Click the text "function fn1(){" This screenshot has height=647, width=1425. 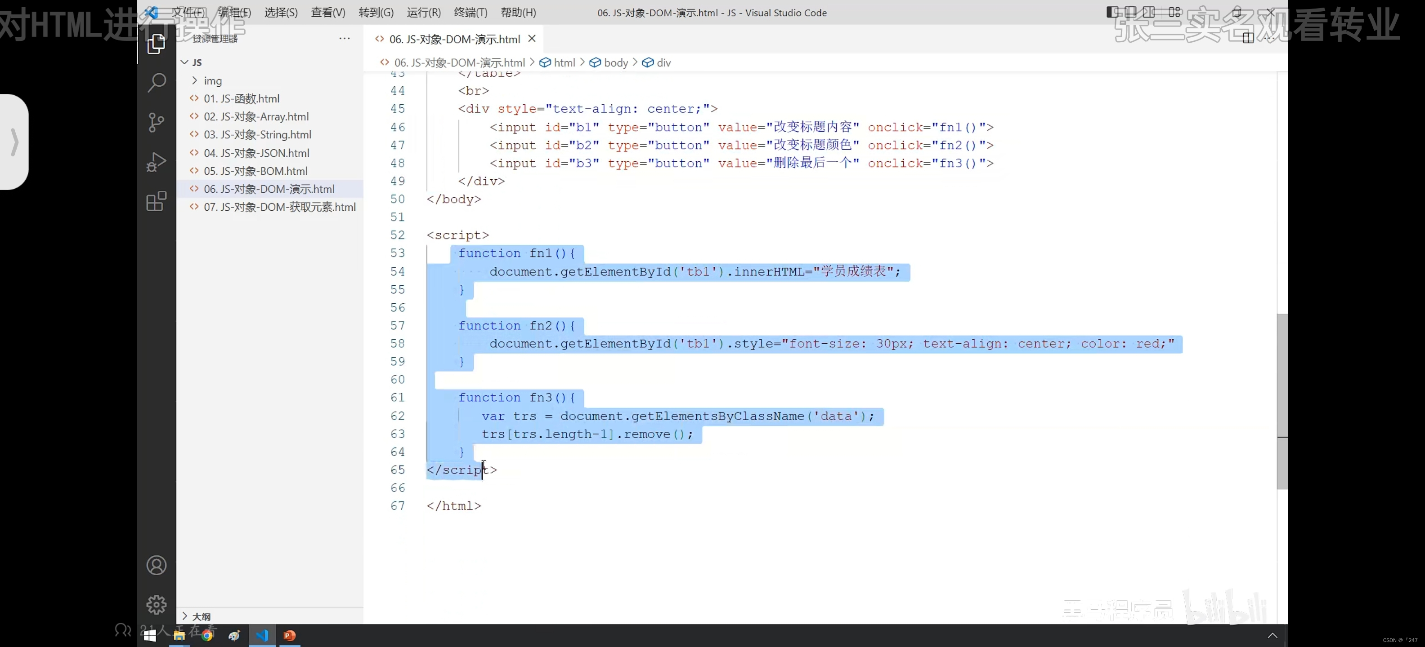517,253
